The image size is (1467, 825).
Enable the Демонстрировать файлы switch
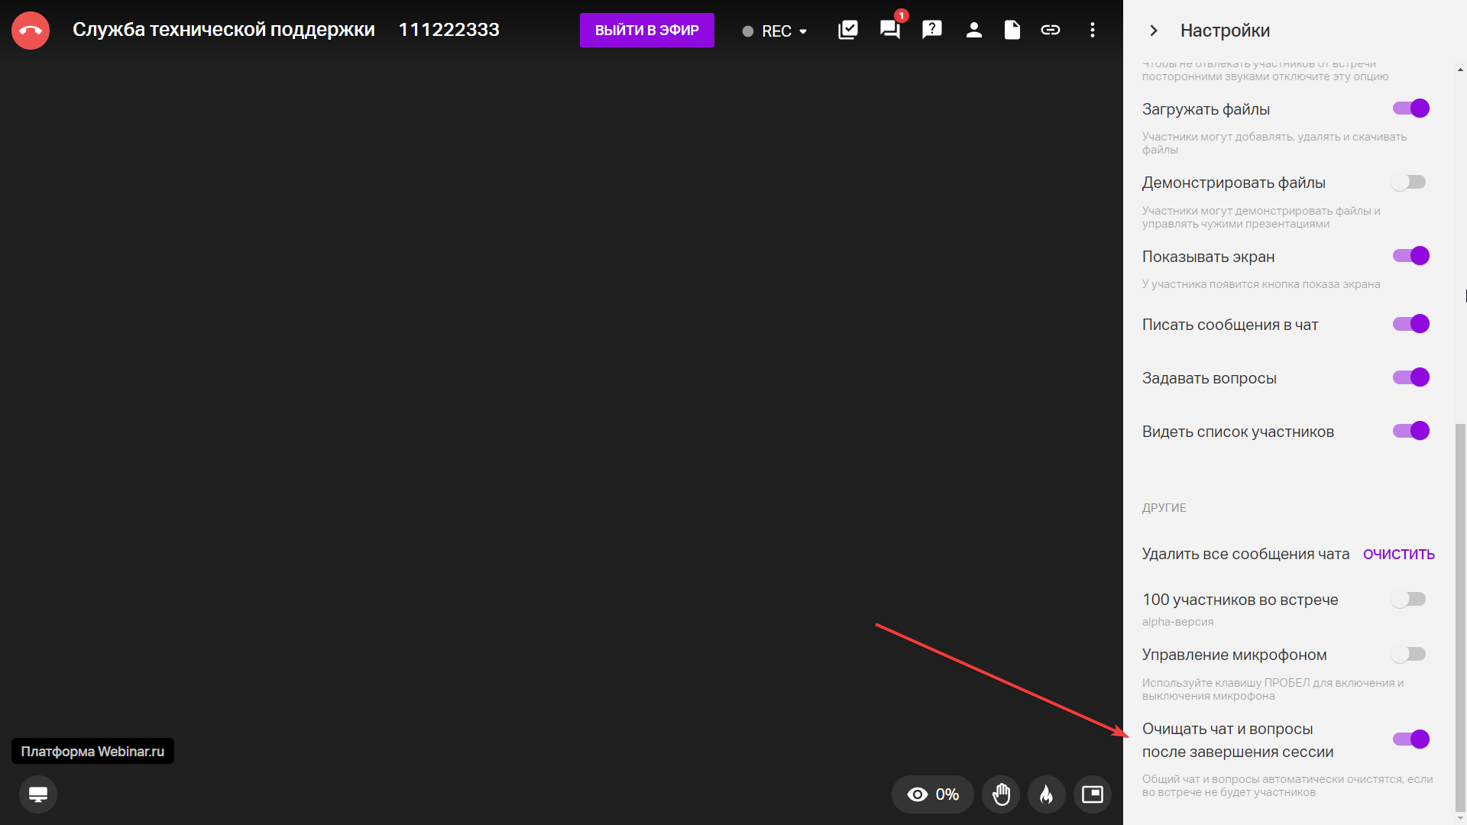pos(1409,182)
